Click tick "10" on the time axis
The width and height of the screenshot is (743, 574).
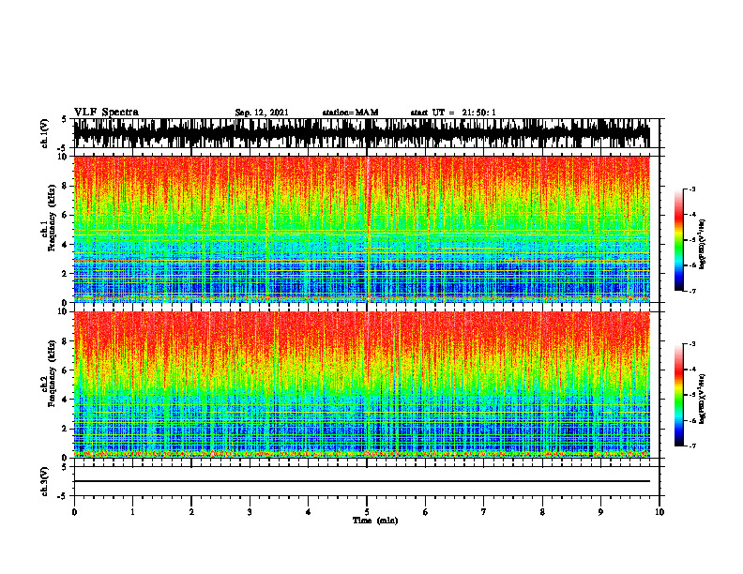point(660,512)
